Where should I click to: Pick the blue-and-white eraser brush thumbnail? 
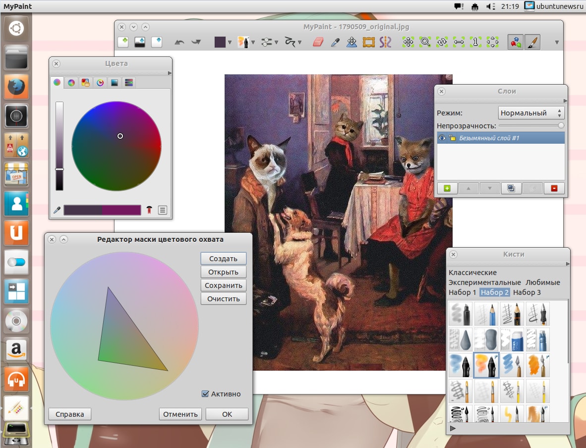point(512,339)
